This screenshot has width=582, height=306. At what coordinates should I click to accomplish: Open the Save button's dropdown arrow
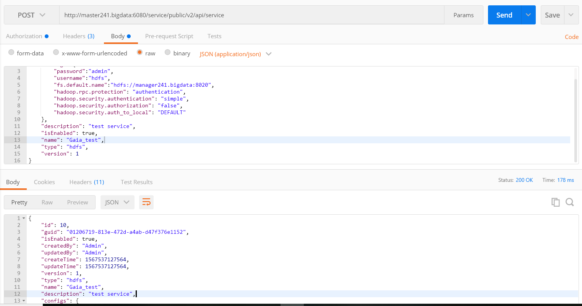coord(571,15)
